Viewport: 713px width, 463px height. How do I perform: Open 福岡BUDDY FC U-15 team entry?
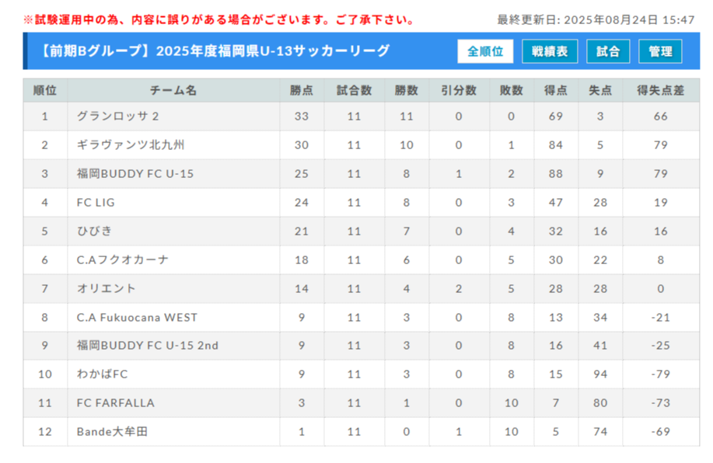tap(135, 173)
